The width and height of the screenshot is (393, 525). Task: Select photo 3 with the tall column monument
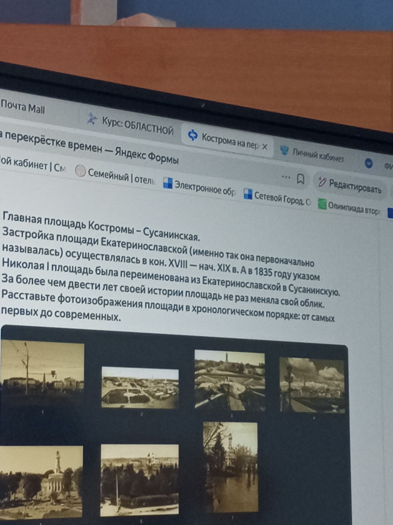click(230, 380)
